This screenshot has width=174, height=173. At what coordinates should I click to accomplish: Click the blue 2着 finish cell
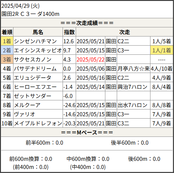7,50
